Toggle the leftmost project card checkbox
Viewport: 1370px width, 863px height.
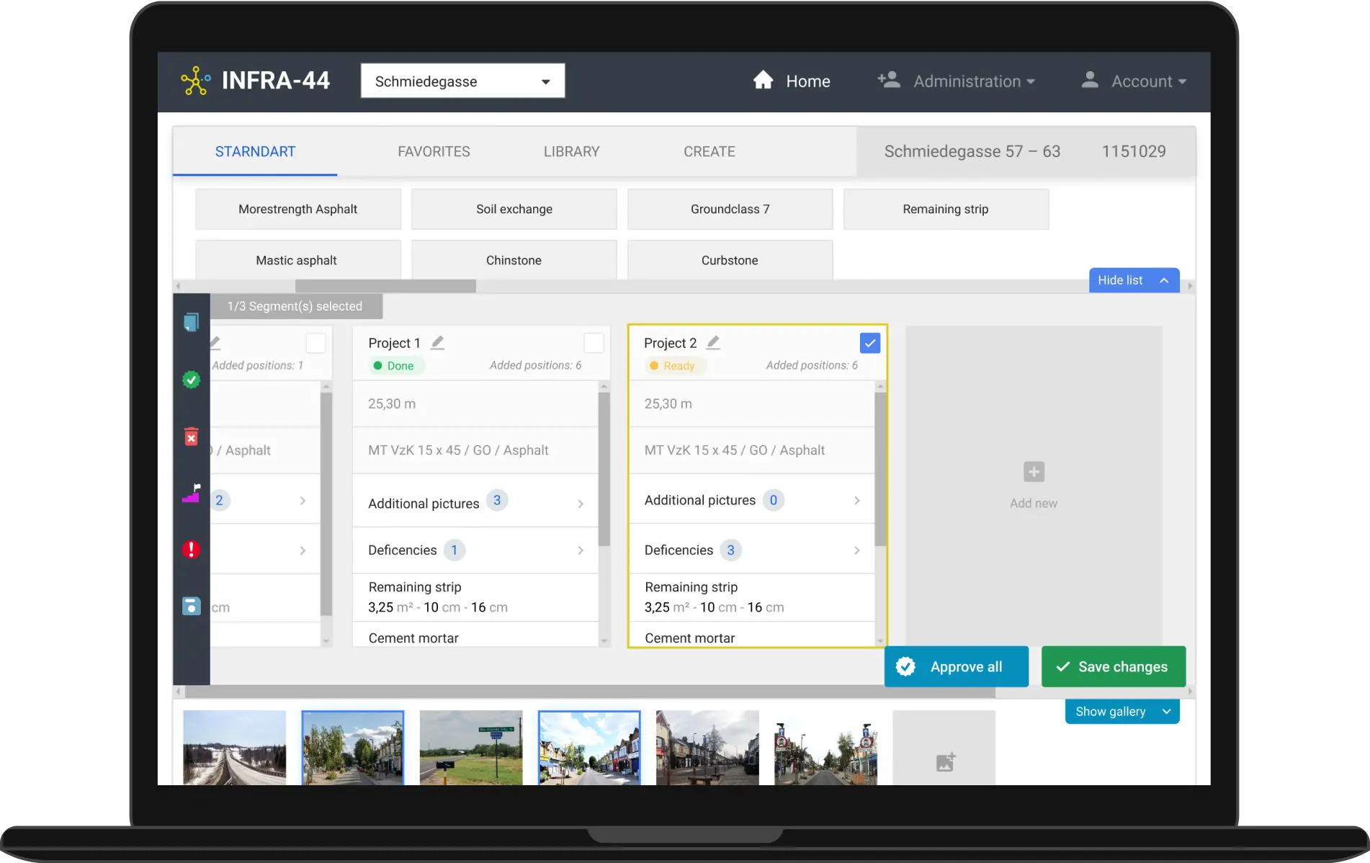[x=315, y=343]
